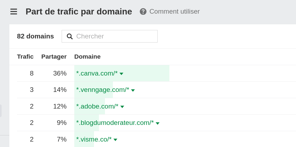Open the *.venngage.com/* domain link
296x147 pixels.
pyautogui.click(x=103, y=90)
